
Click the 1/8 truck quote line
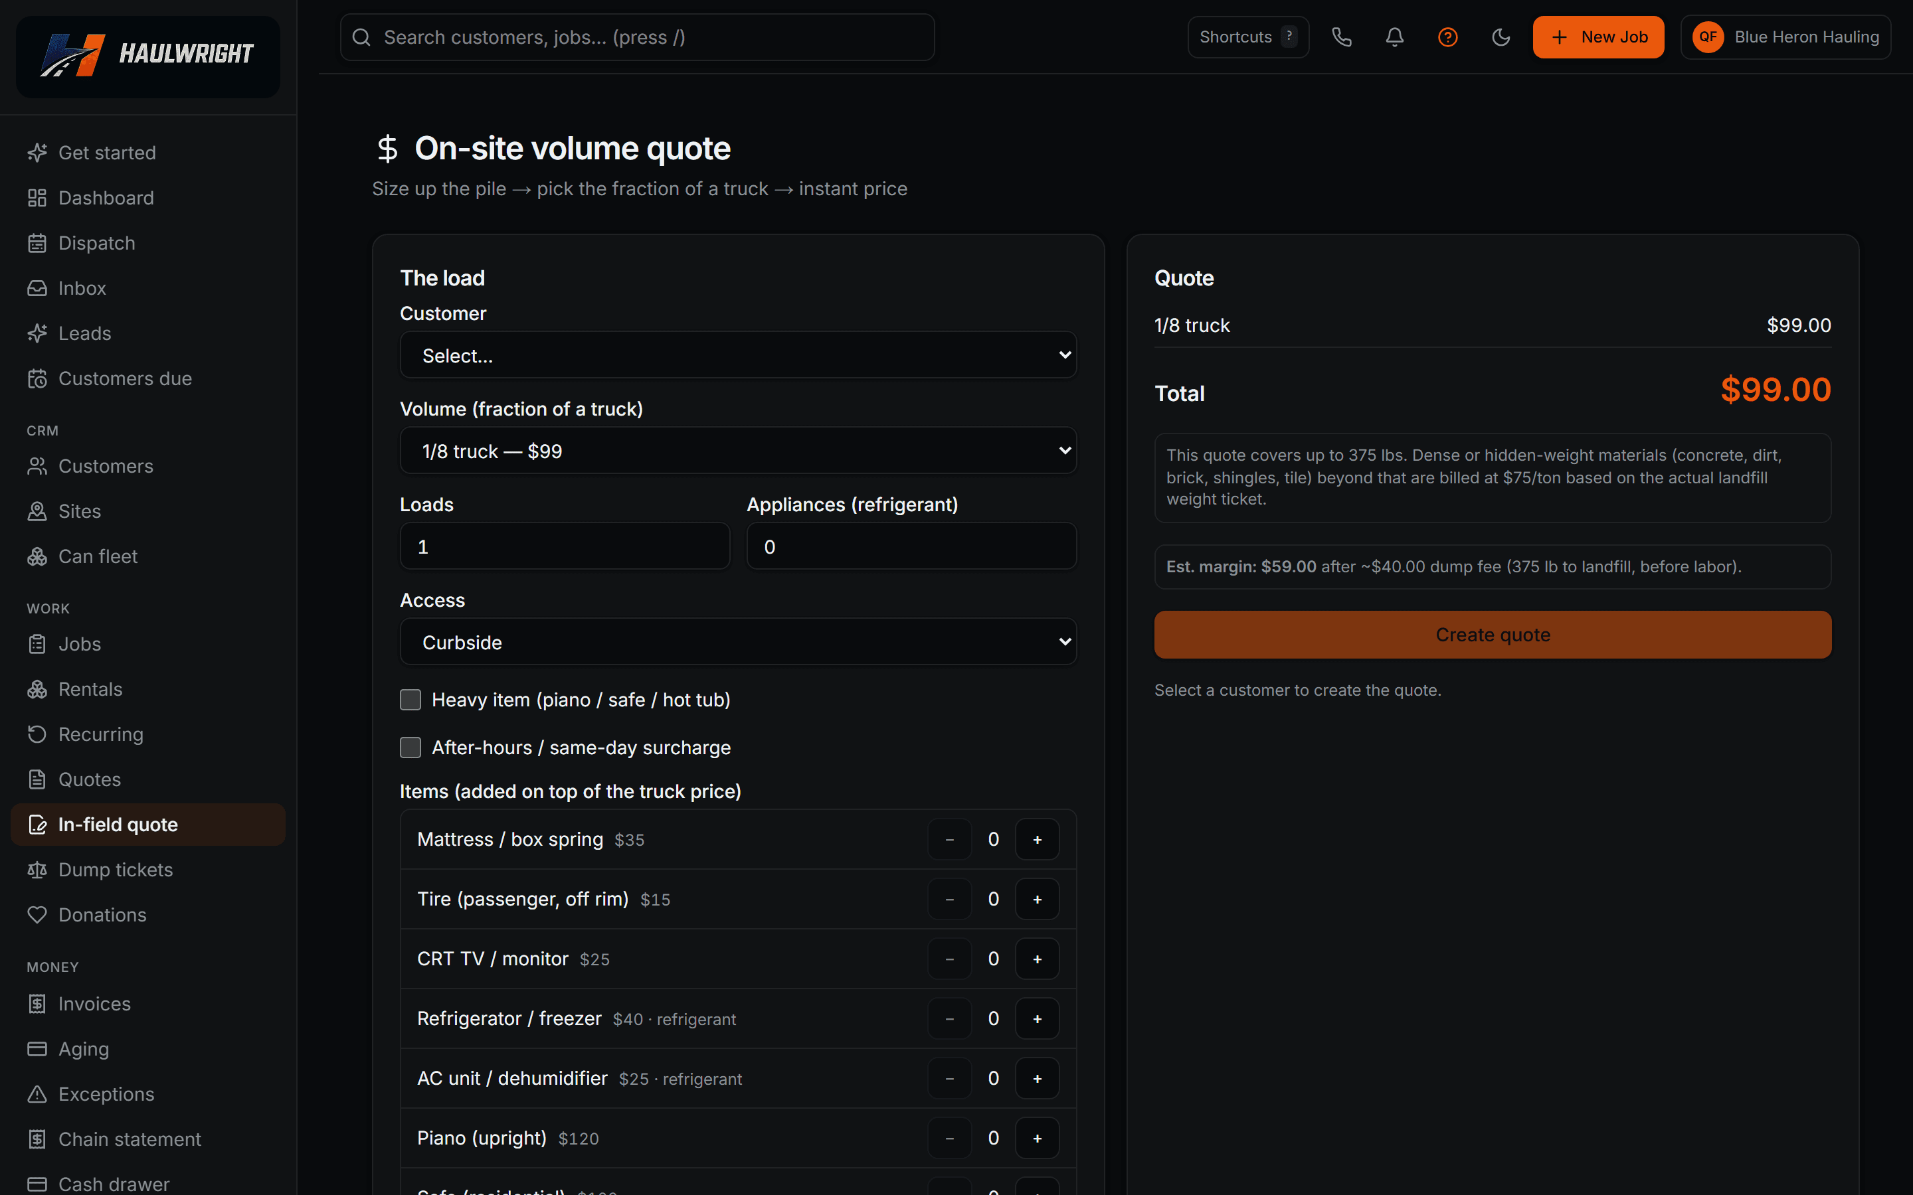point(1493,325)
